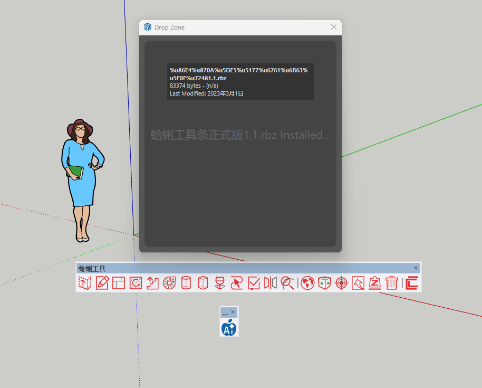Click the red trash can icon
Screen dimensions: 482x388
point(392,283)
